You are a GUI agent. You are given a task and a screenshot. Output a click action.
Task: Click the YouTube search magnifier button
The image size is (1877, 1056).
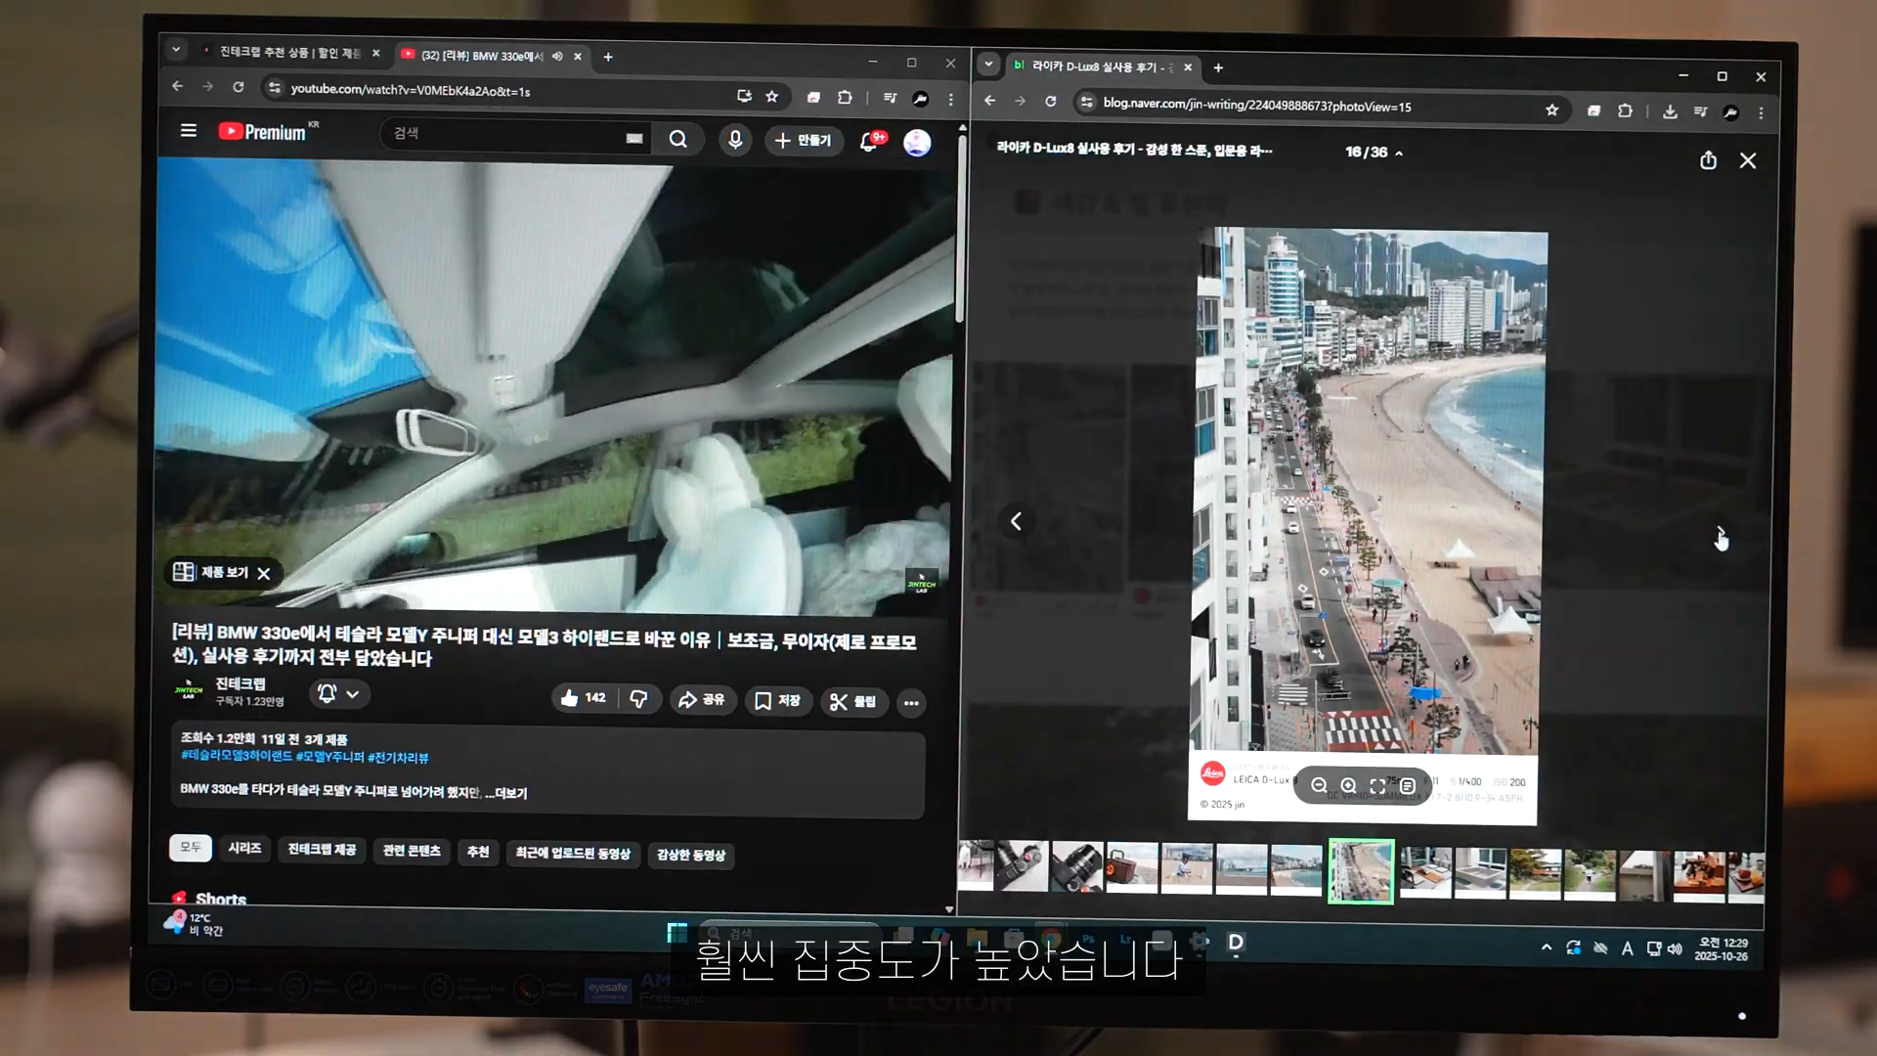click(x=677, y=140)
